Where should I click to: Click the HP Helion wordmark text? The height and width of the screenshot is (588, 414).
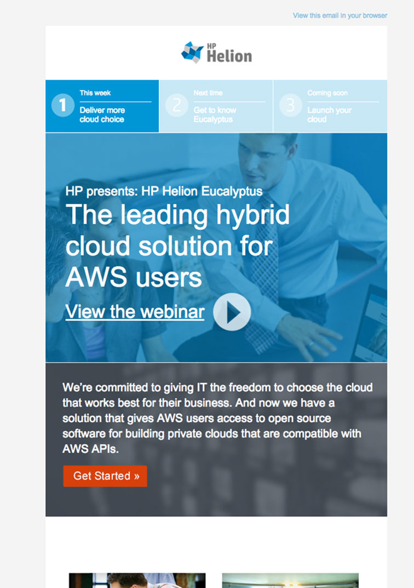click(229, 53)
